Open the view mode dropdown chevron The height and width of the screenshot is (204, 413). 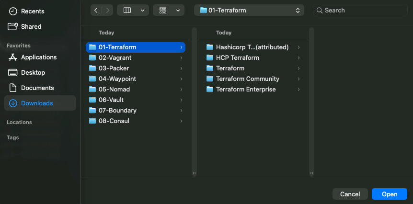tap(142, 10)
